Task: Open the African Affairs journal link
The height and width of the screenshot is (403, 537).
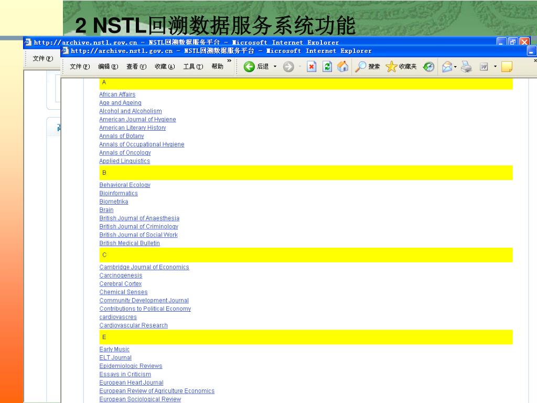Action: (x=117, y=94)
